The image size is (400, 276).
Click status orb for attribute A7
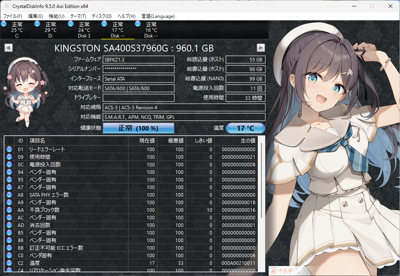click(x=9, y=187)
